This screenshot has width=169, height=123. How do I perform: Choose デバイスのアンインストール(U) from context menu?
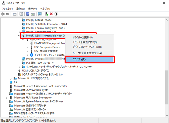coord(89,47)
